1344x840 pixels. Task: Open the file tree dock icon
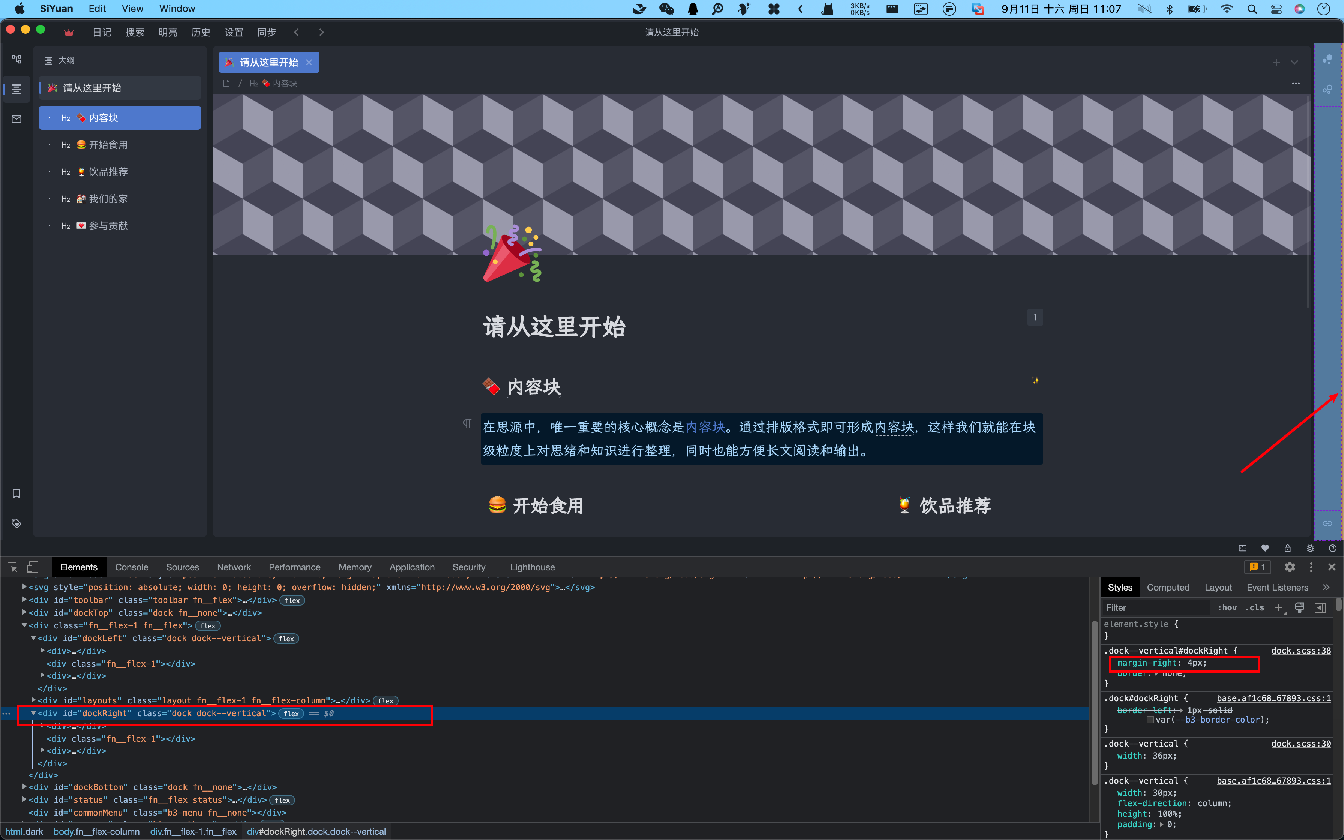click(16, 60)
